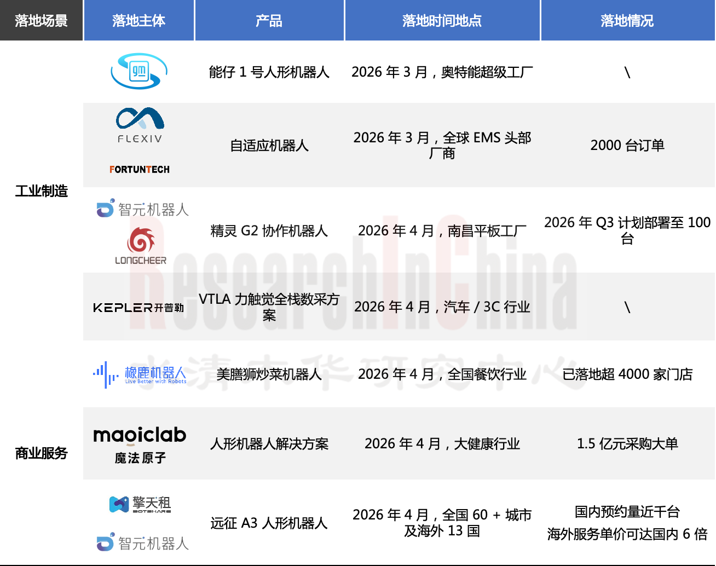The height and width of the screenshot is (566, 716).
Task: Click the Flexiv logo
Action: pyautogui.click(x=140, y=125)
